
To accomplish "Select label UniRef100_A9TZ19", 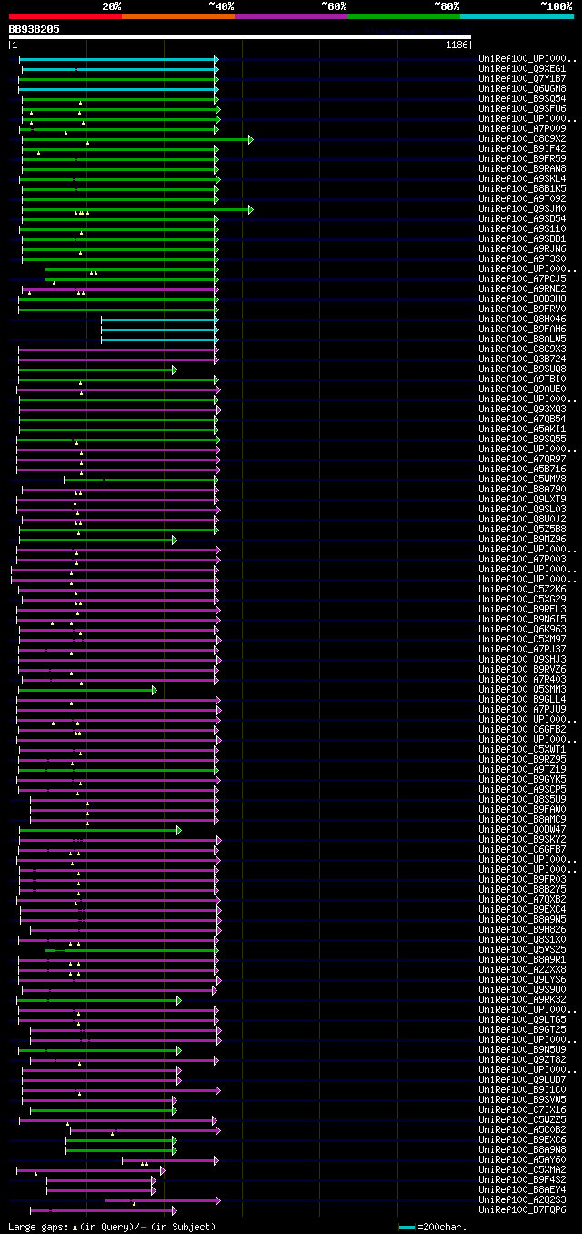I will 522,770.
